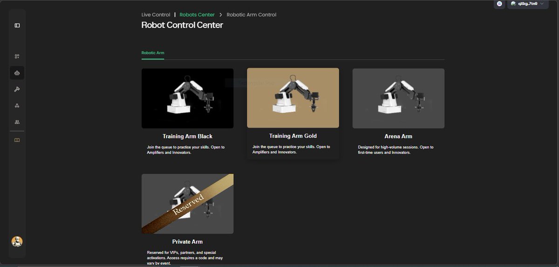This screenshot has height=267, width=559.
Task: Open the orange book docs icon
Action: coord(17,140)
